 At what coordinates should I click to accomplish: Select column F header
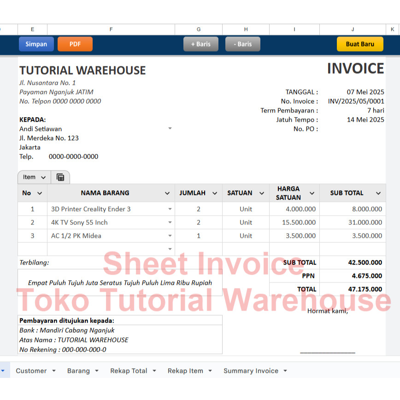pos(111,29)
